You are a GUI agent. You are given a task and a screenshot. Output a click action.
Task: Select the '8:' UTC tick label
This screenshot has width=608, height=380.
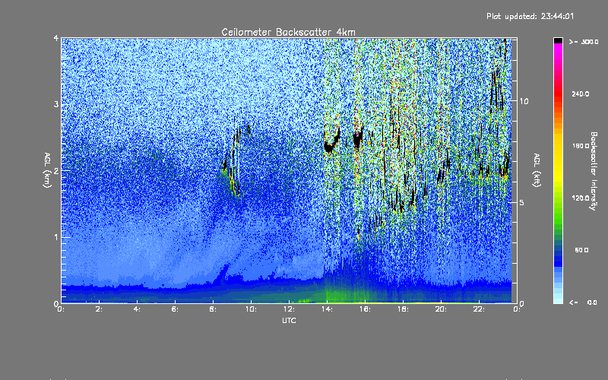coord(214,309)
